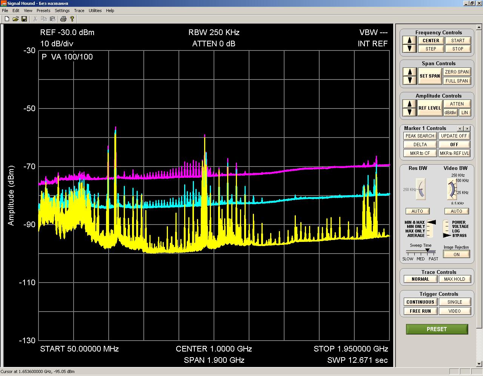Click the PEAK SEARCH button

point(420,136)
